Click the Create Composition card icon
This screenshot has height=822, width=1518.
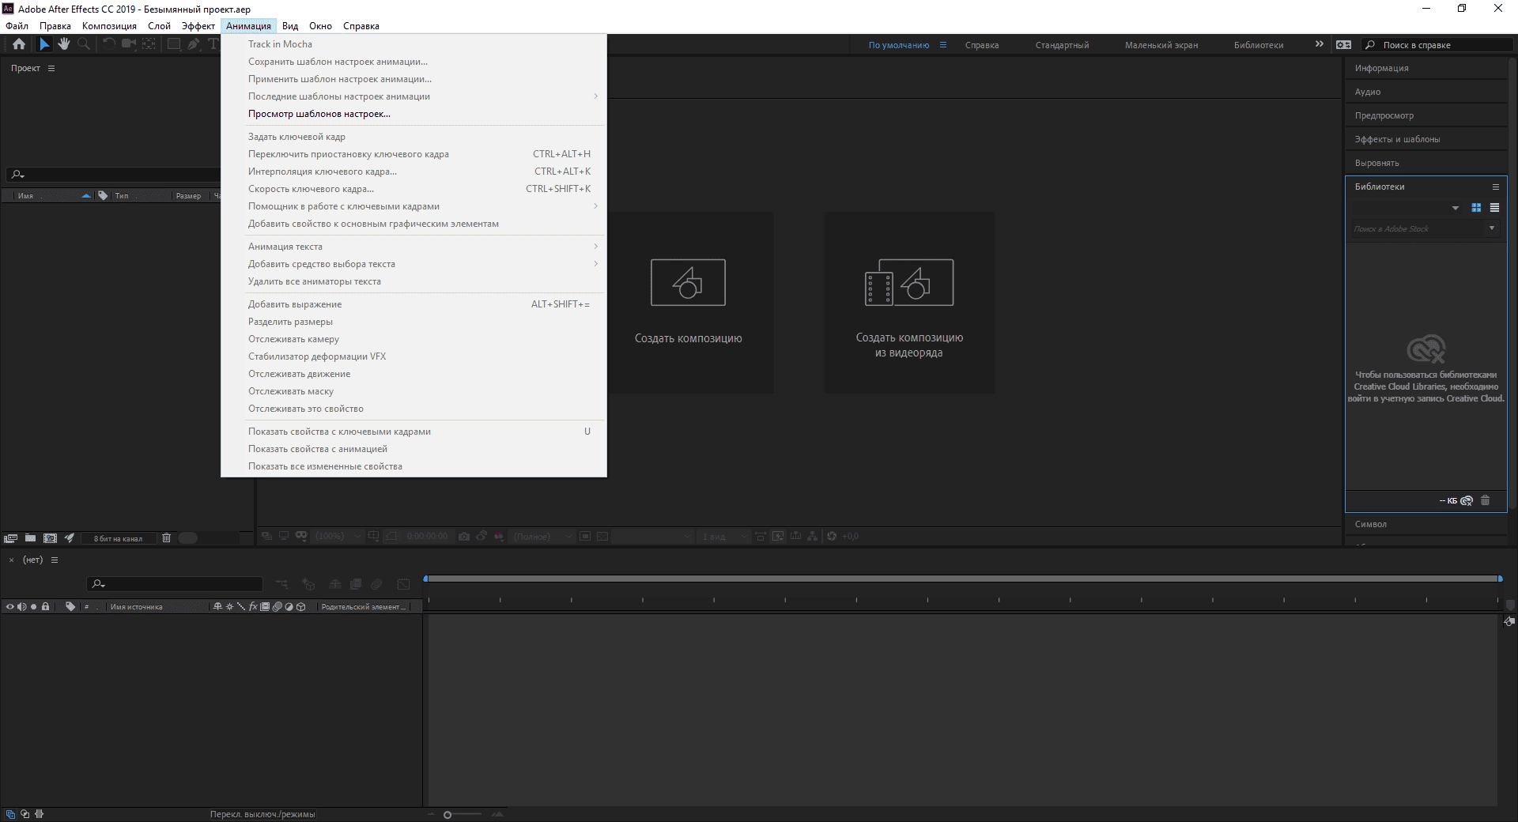pyautogui.click(x=688, y=282)
